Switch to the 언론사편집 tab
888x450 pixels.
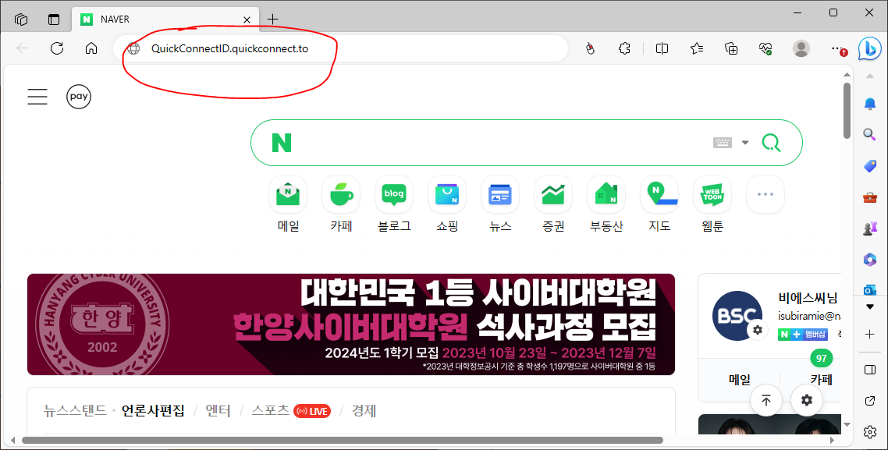point(153,410)
